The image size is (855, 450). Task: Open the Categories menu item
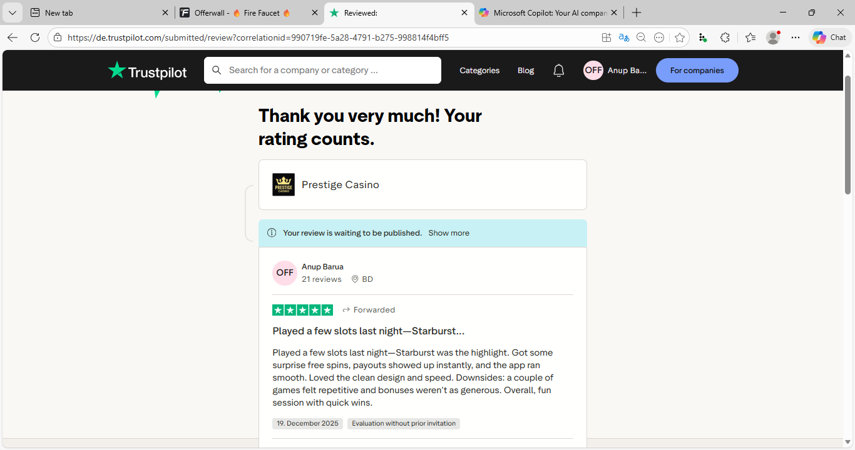(479, 71)
